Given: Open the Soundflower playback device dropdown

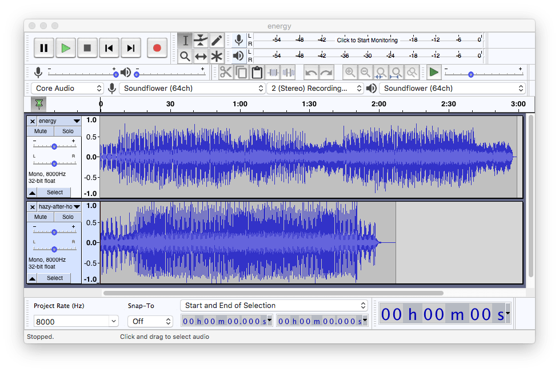Looking at the screenshot, I should click(x=453, y=89).
